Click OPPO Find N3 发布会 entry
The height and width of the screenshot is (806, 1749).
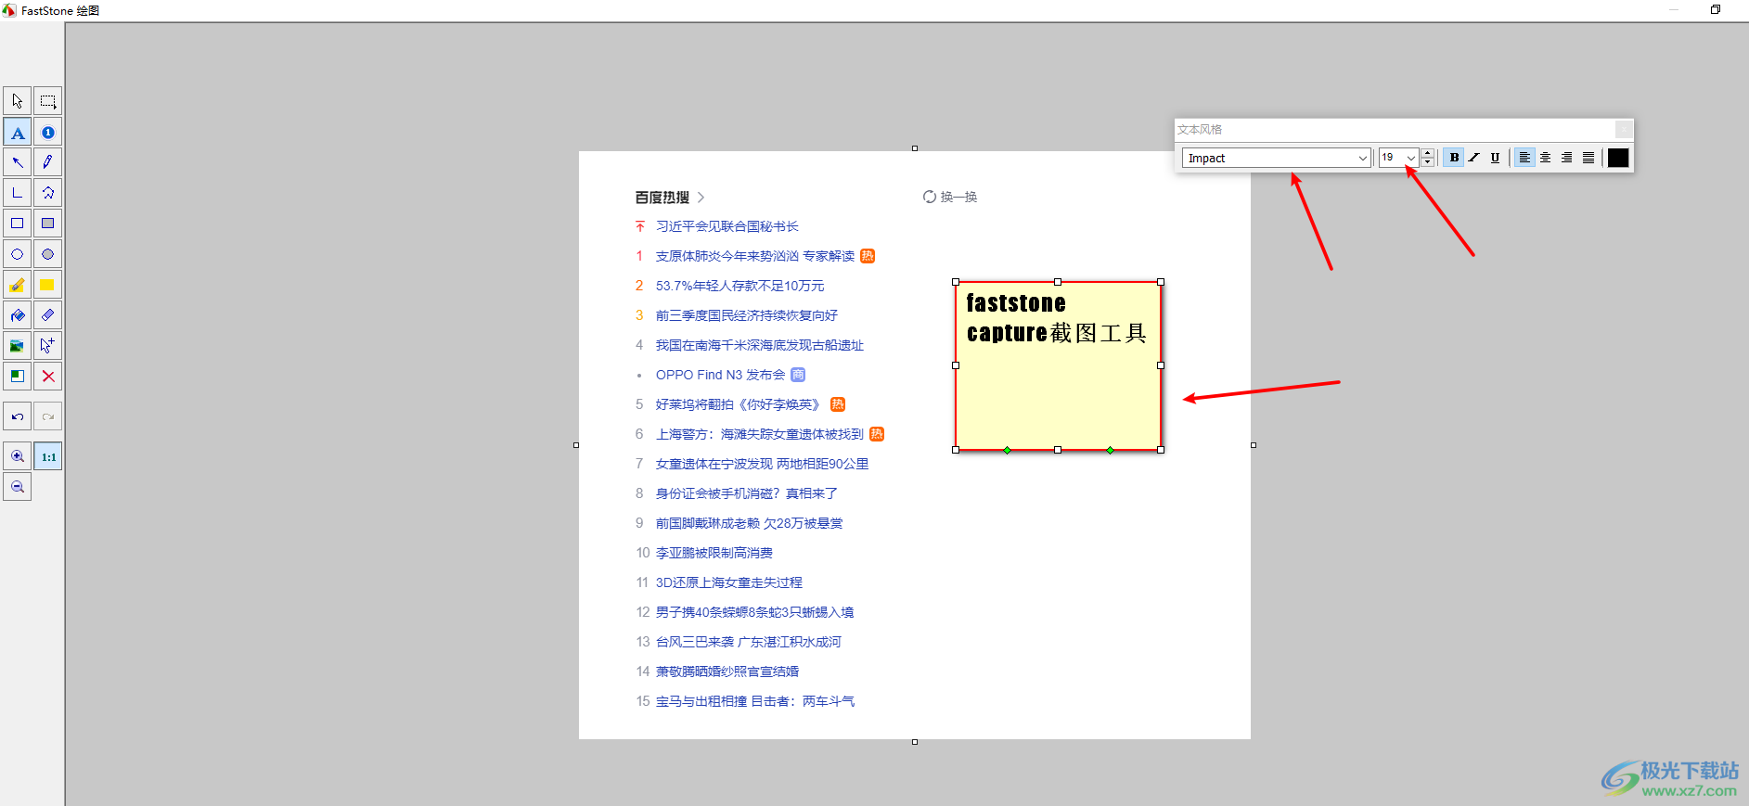pos(720,375)
